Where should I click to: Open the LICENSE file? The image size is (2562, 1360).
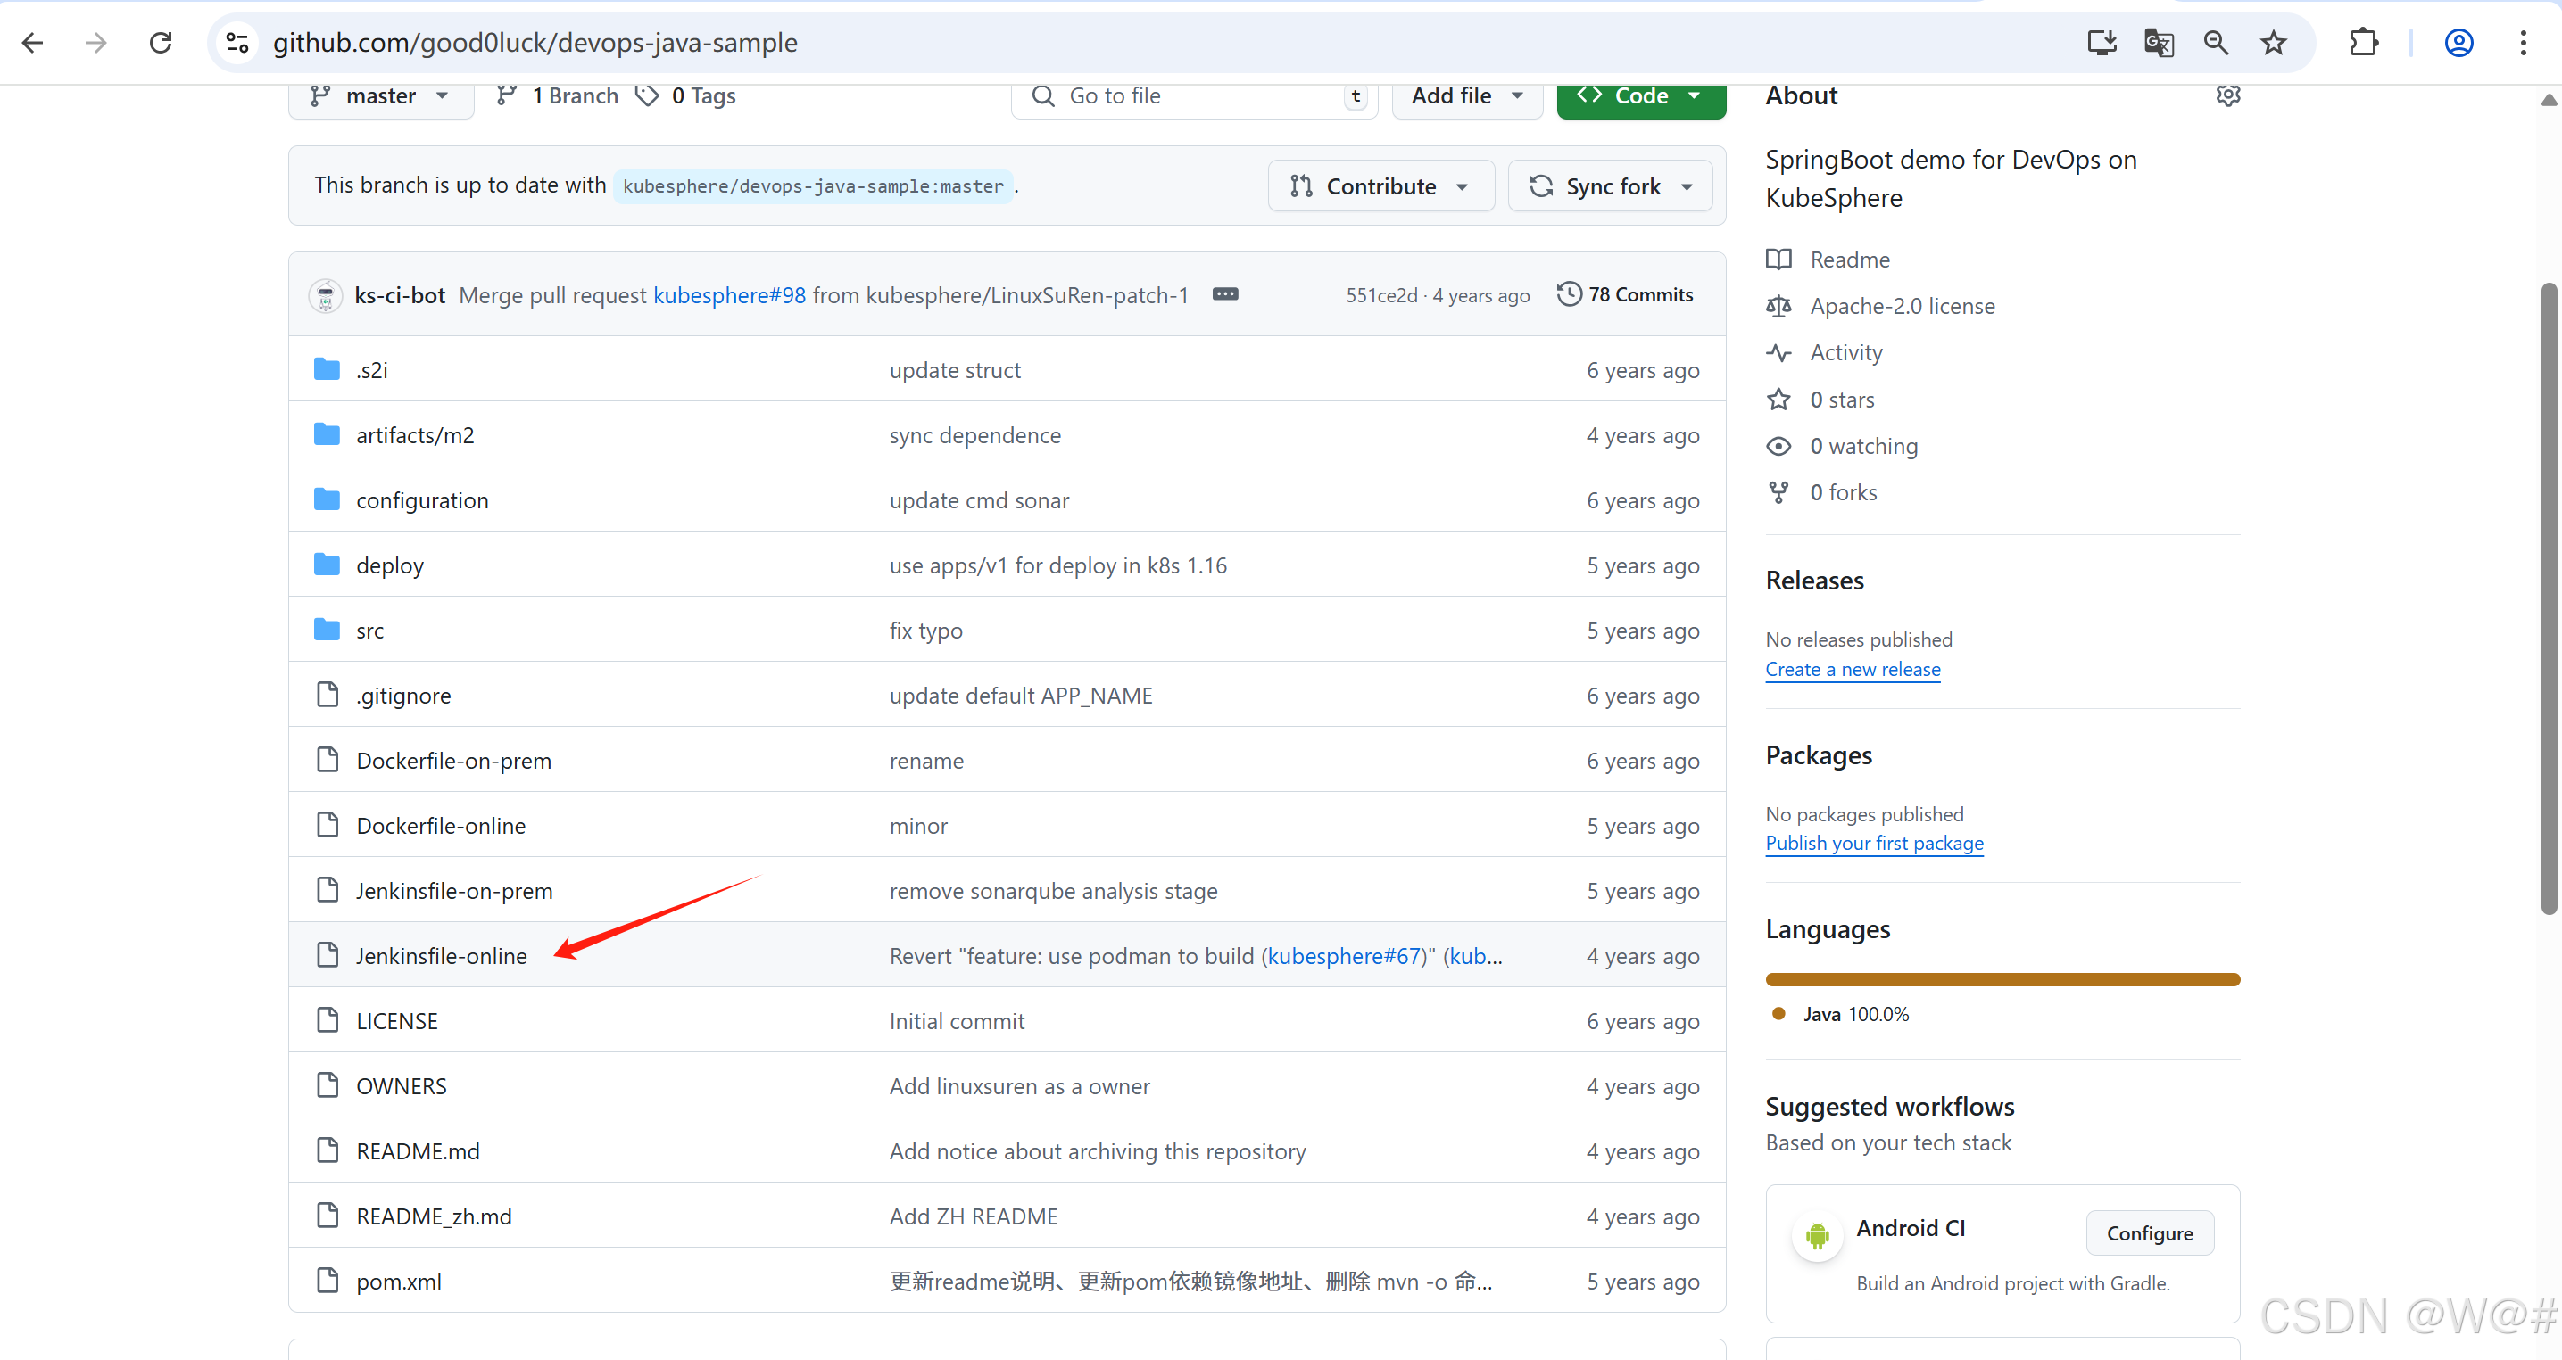397,1021
